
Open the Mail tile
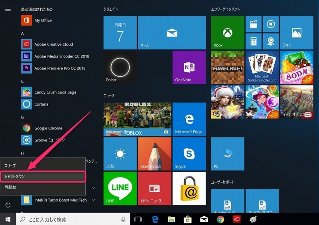[x=172, y=33]
